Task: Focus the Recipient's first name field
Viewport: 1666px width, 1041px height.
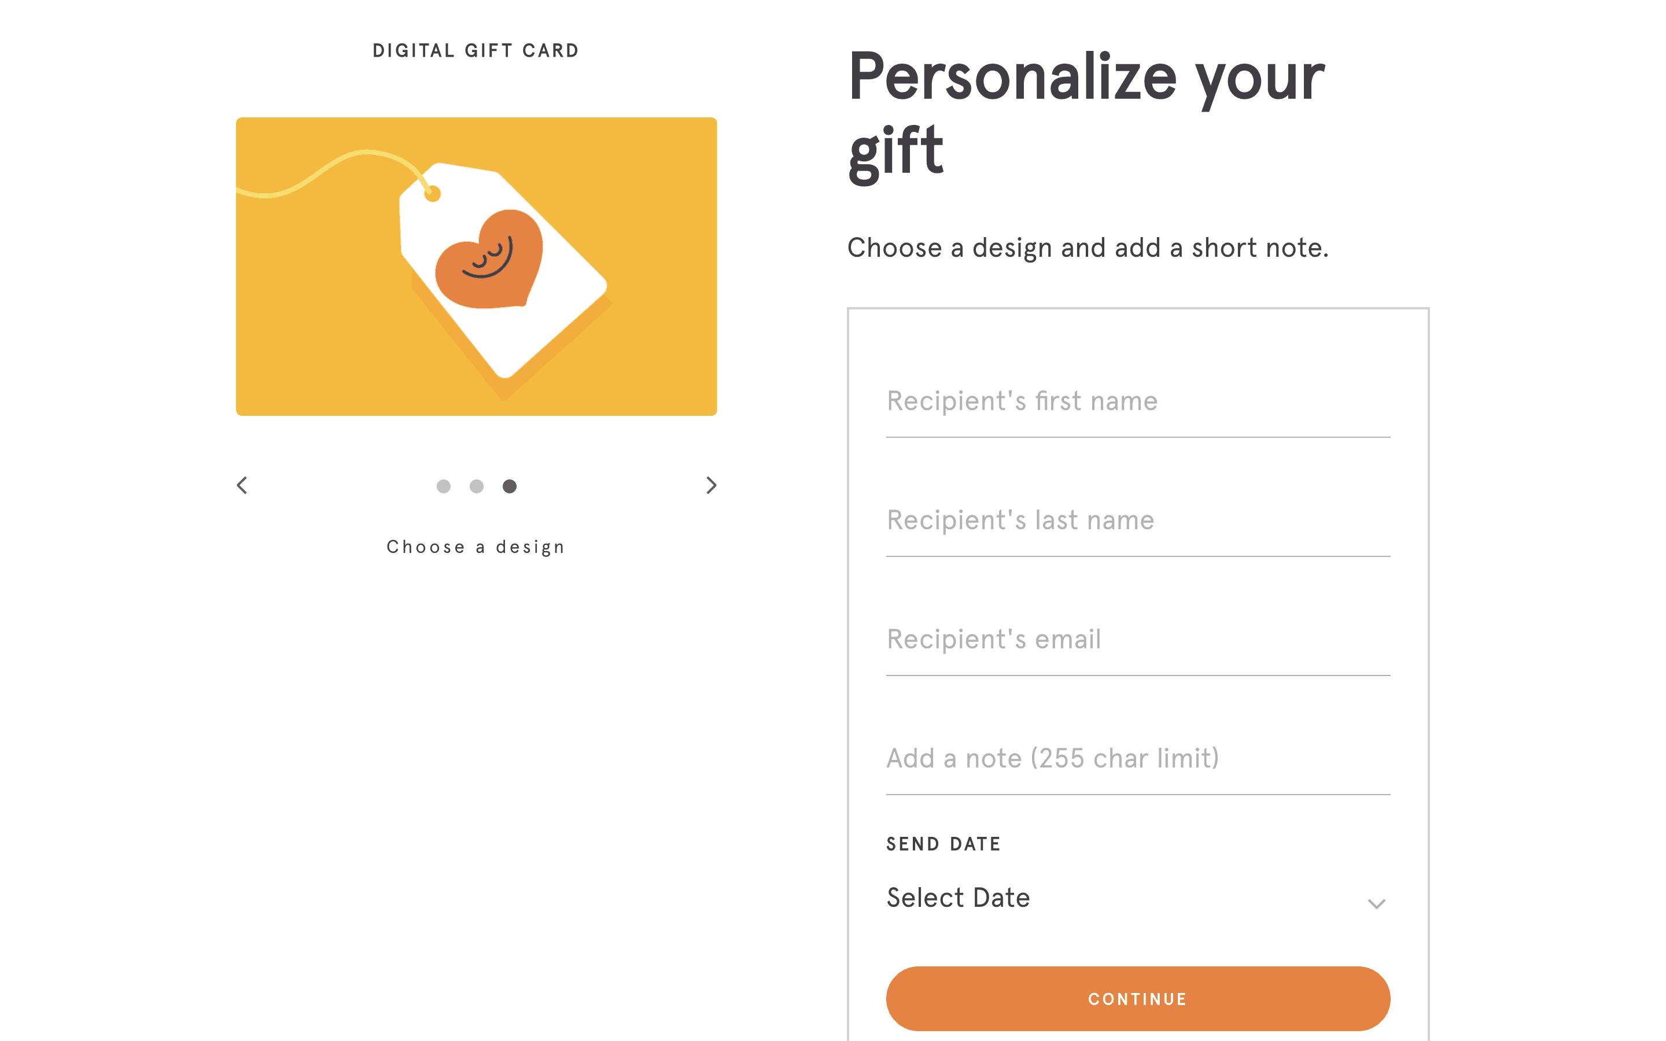Action: 1137,401
